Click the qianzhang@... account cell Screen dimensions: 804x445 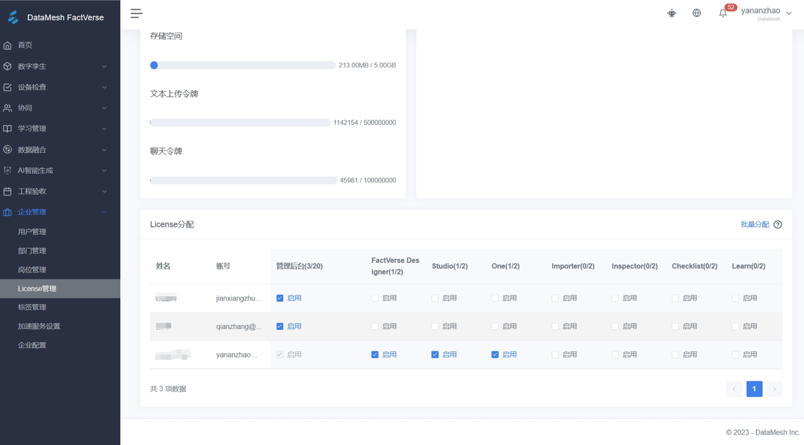point(239,326)
